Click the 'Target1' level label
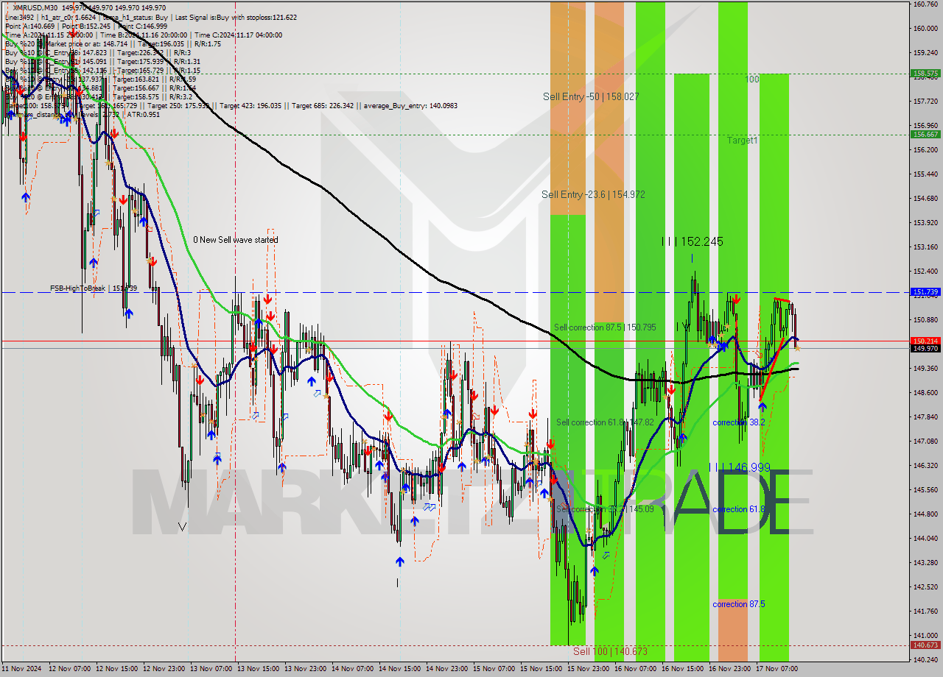The image size is (943, 677). (743, 140)
